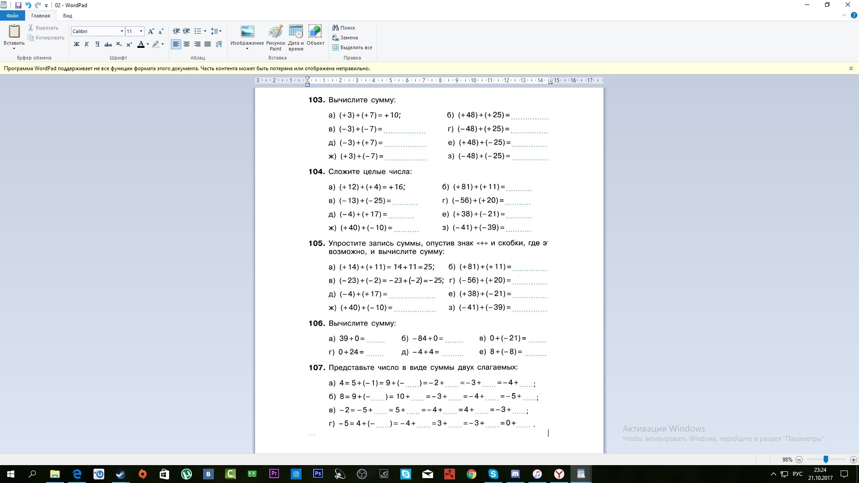Center align the paragraph text

click(x=187, y=44)
